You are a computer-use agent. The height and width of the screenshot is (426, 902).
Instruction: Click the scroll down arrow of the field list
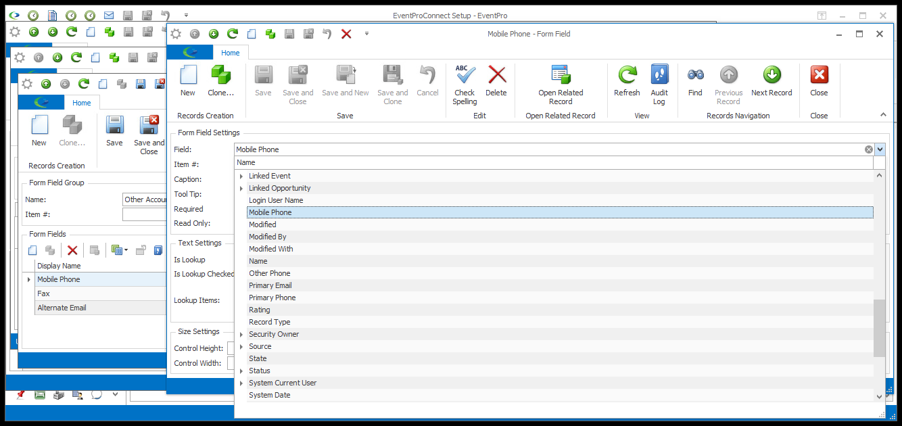click(x=879, y=397)
